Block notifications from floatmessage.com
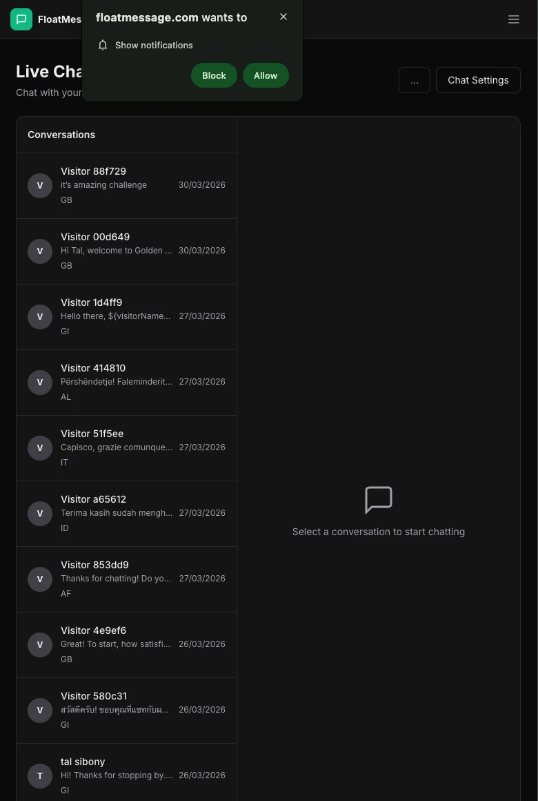 tap(214, 75)
